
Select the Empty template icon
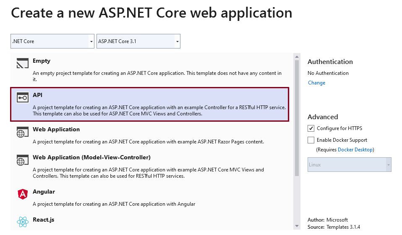[x=23, y=63]
